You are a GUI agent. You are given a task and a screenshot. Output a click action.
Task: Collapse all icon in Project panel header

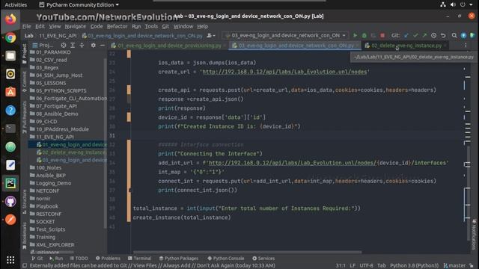pos(82,45)
